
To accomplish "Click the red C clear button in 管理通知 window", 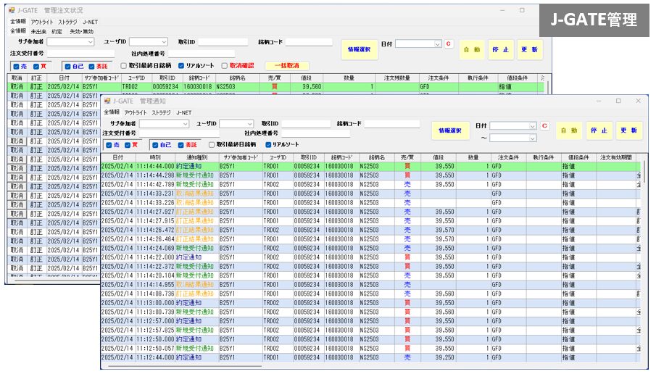I will [544, 125].
